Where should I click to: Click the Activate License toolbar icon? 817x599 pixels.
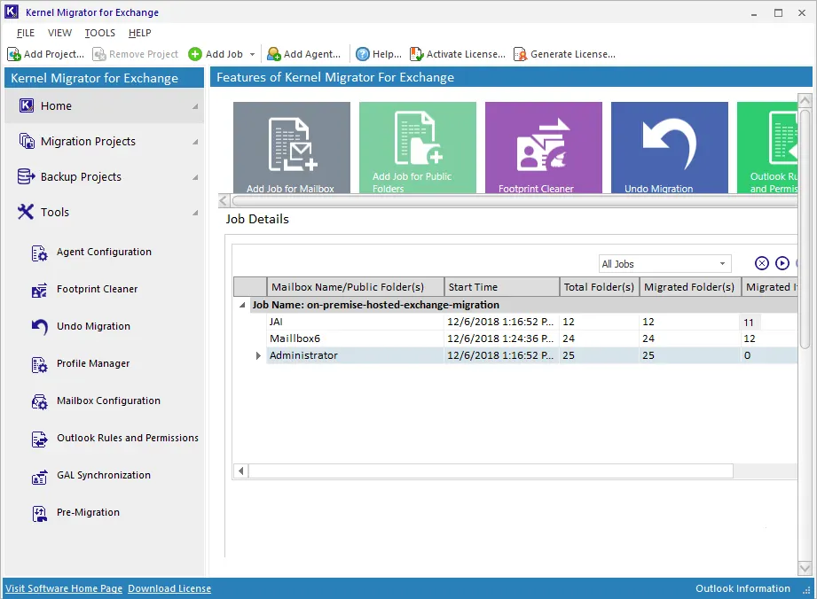point(416,54)
